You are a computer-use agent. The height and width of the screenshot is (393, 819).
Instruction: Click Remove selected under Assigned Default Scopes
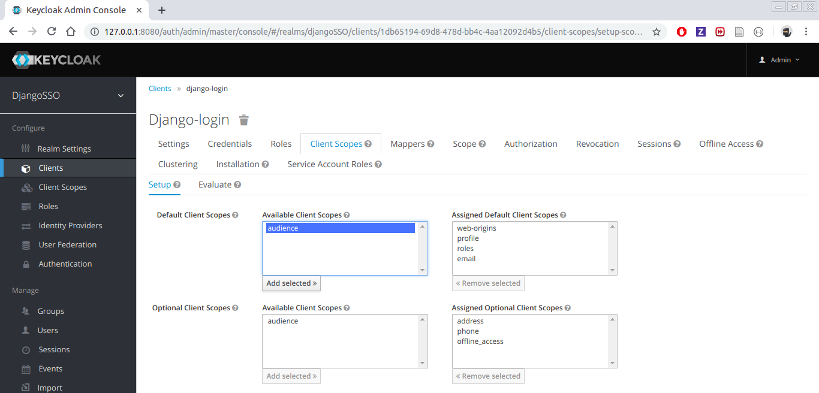[x=488, y=283]
